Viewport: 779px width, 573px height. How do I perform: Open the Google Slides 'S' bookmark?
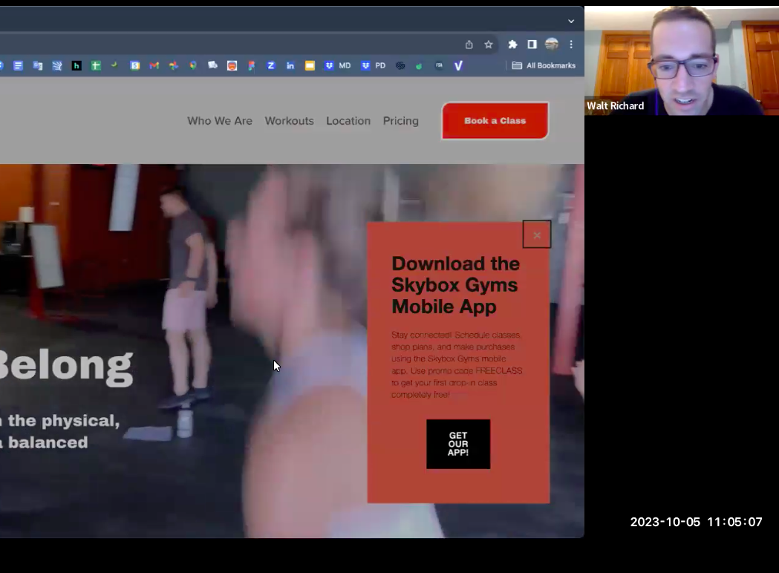pos(134,65)
